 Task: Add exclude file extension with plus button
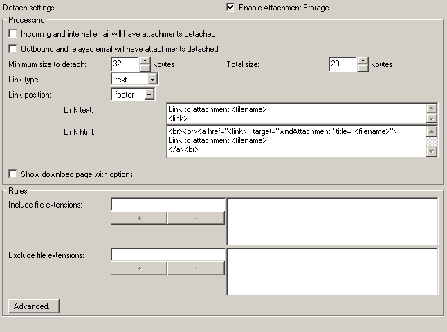[x=139, y=268]
